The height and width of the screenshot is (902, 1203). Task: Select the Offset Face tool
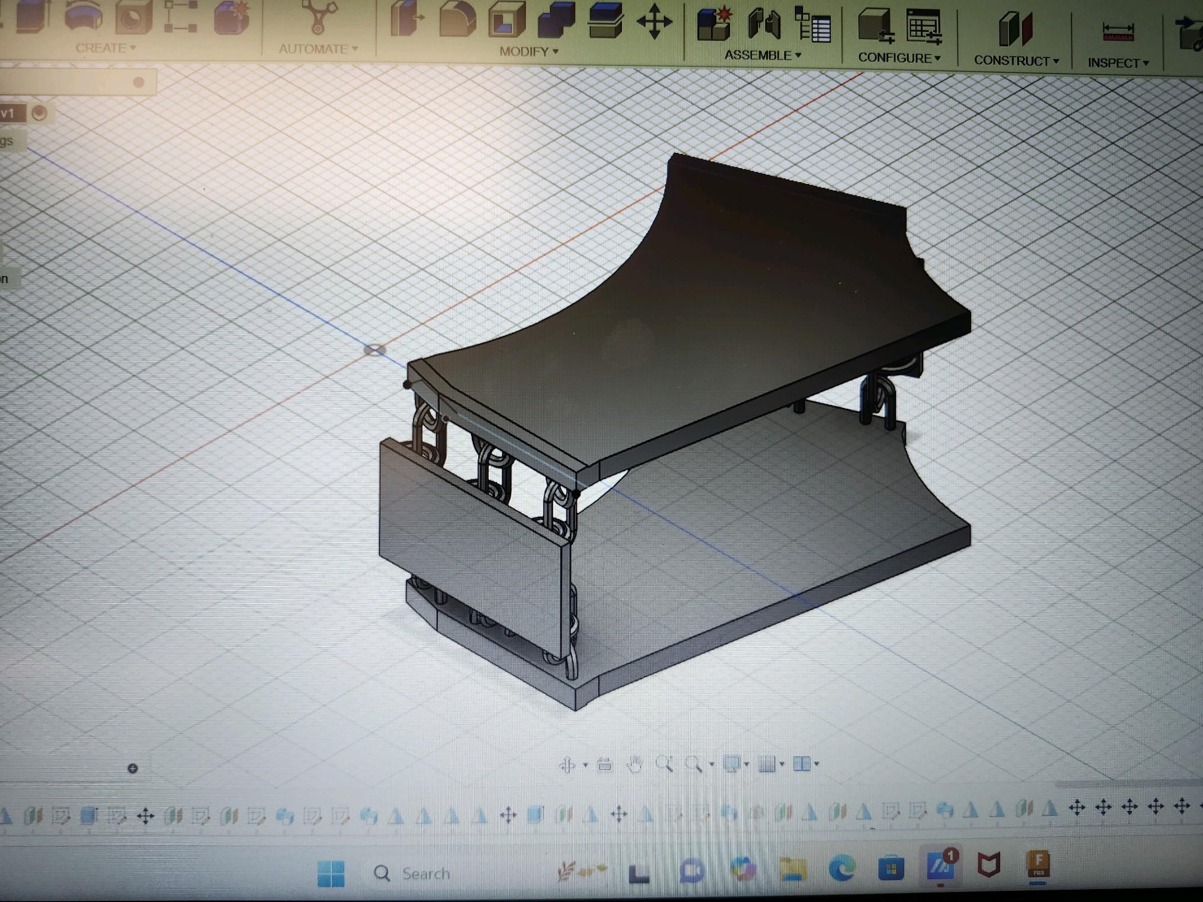pos(605,21)
